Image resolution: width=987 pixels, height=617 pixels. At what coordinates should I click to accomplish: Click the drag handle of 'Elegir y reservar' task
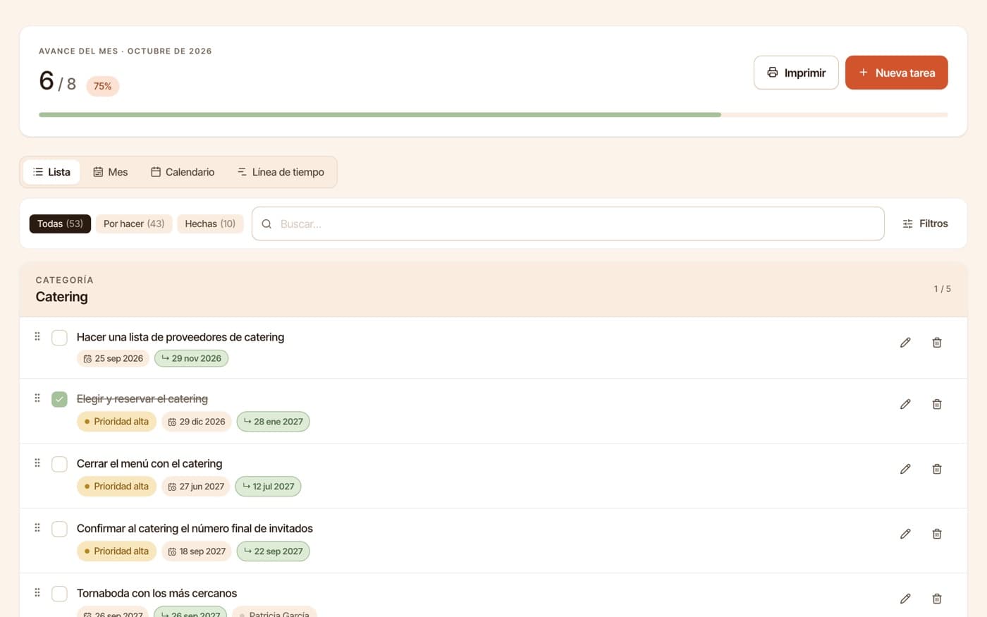click(x=37, y=398)
